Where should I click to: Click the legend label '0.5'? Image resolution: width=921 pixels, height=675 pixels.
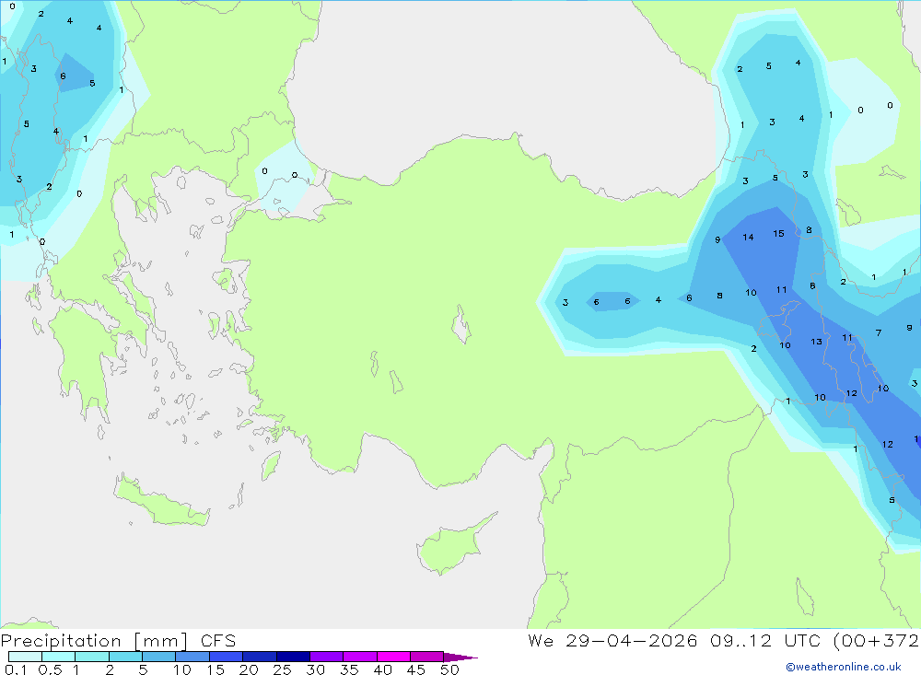tap(50, 669)
